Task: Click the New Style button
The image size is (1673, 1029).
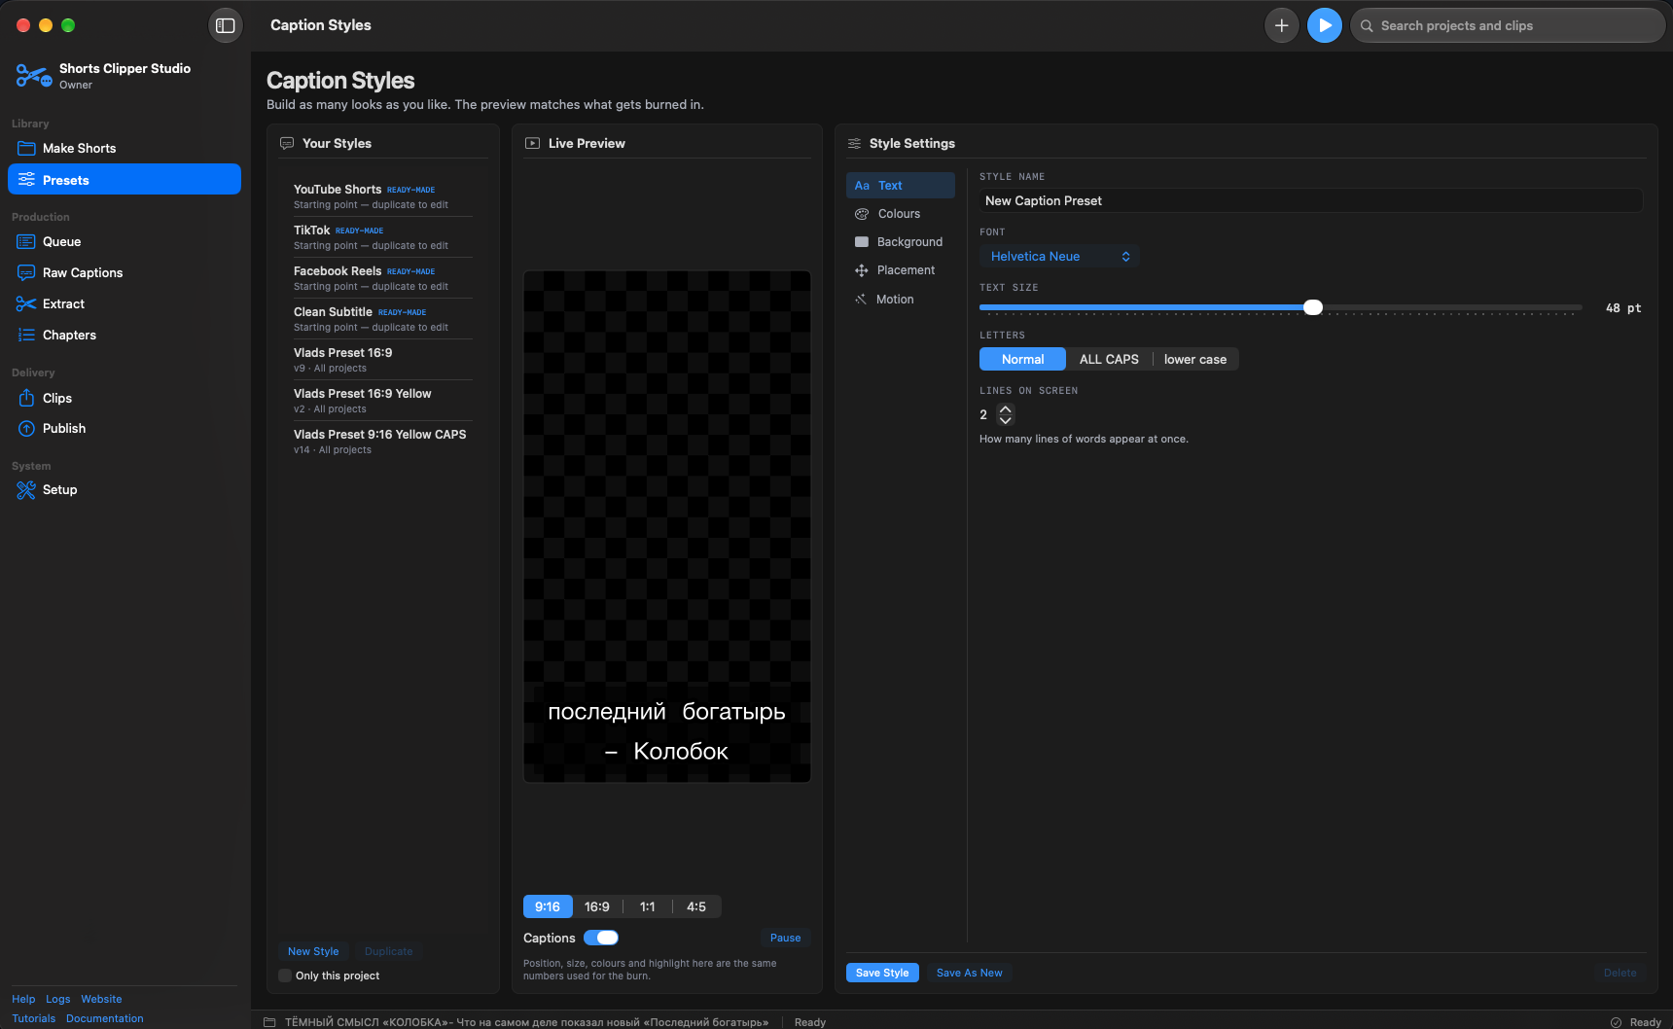Action: pos(313,951)
